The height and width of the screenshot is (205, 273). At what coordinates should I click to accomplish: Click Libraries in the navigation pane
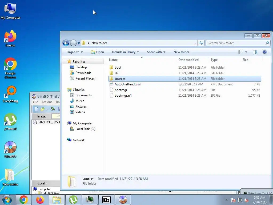pos(79,90)
